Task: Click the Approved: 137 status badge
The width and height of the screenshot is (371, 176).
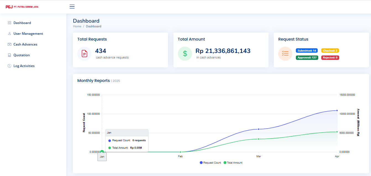Action: click(307, 58)
